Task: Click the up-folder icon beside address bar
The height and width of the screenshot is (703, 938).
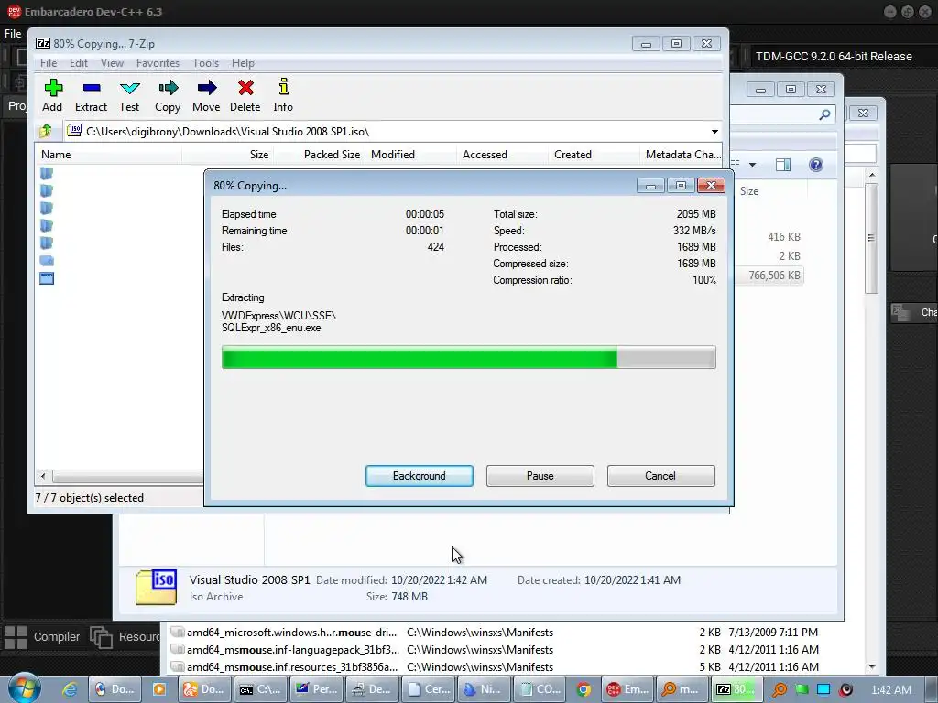Action: pyautogui.click(x=46, y=130)
